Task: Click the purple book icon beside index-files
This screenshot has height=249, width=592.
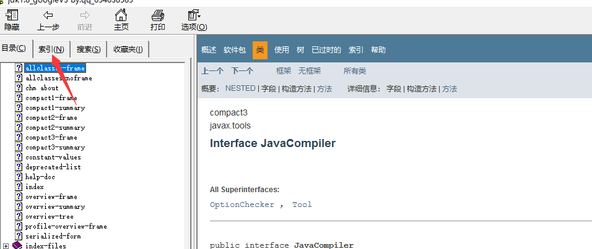Action: [x=17, y=245]
